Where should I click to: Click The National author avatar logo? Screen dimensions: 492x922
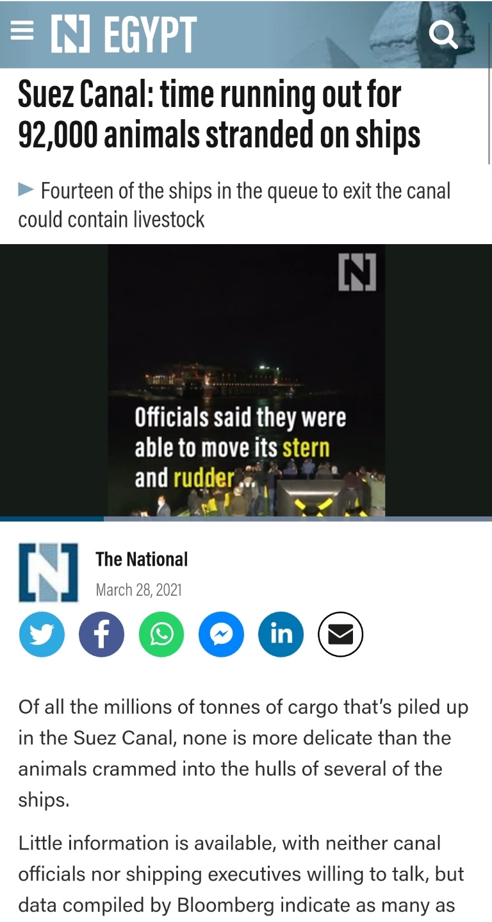49,572
